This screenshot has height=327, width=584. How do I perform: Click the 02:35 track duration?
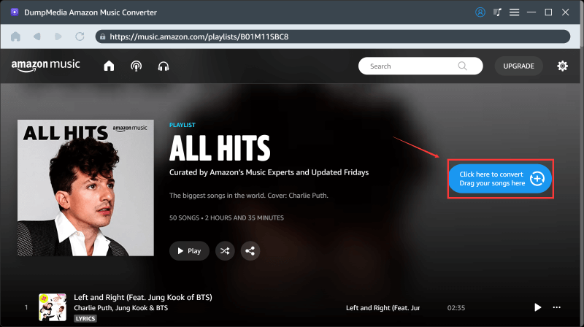[456, 307]
